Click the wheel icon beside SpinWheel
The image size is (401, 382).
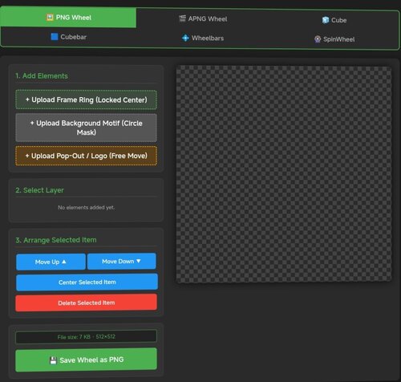pyautogui.click(x=318, y=39)
